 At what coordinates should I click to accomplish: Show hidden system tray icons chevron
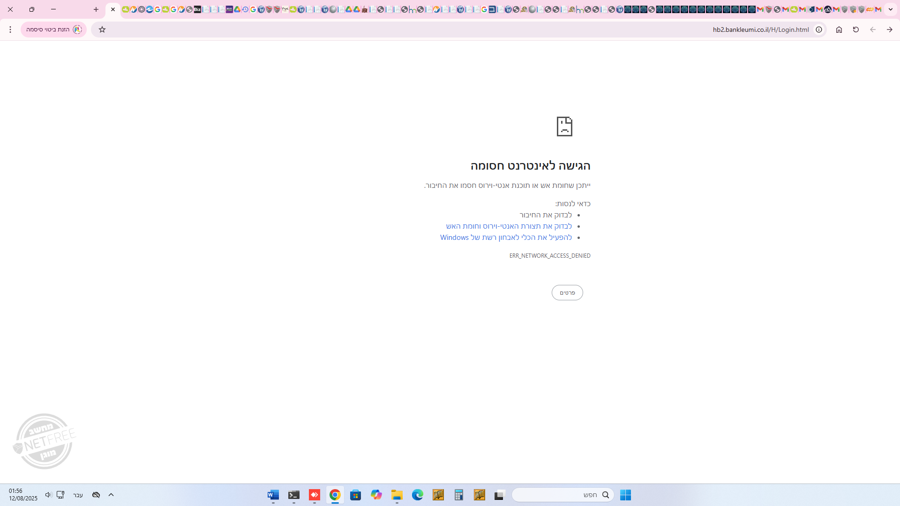click(111, 495)
